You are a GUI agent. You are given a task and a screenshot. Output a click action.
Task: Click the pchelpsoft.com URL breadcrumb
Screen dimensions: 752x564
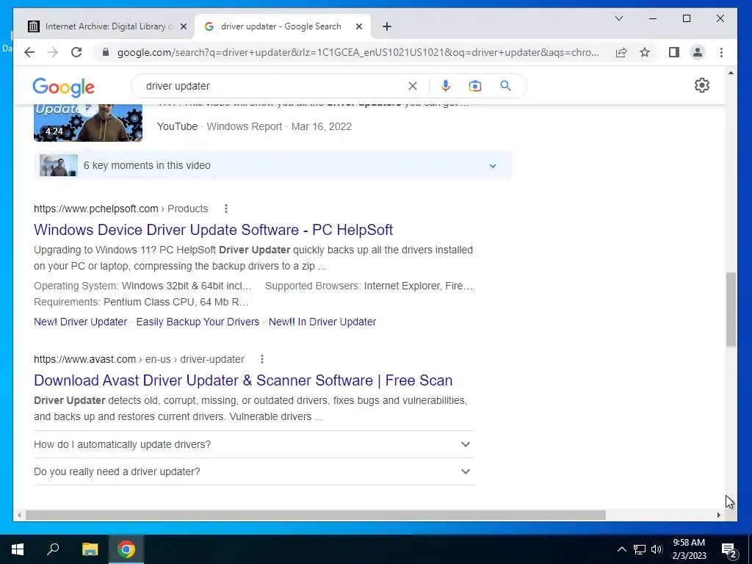click(x=121, y=209)
